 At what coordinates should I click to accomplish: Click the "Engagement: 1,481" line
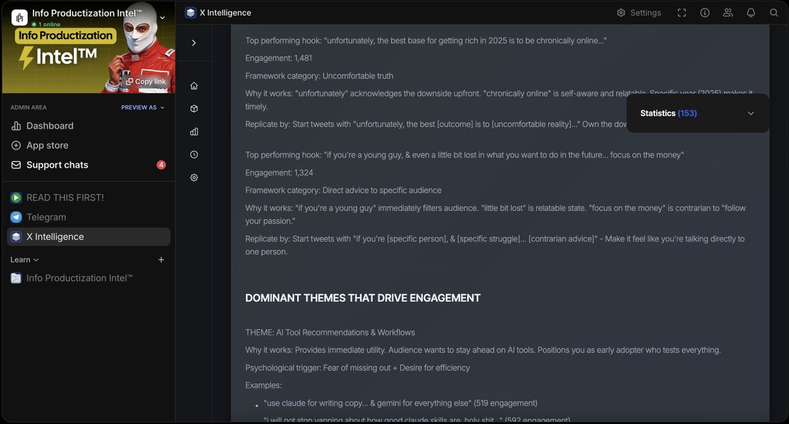pyautogui.click(x=279, y=58)
